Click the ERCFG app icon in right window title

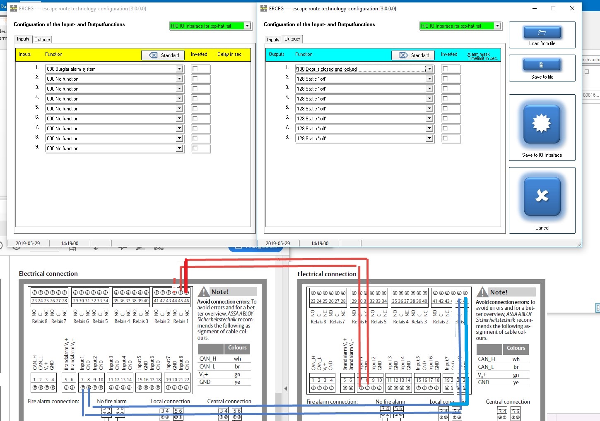click(264, 8)
